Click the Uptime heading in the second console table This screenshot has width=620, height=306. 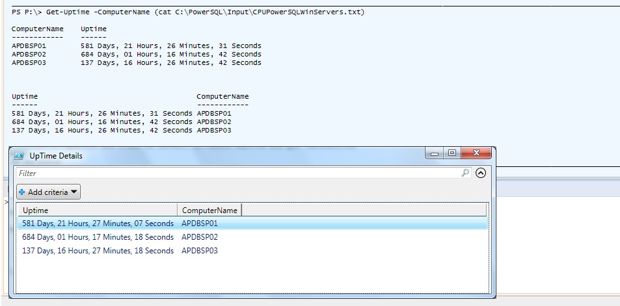coord(24,97)
